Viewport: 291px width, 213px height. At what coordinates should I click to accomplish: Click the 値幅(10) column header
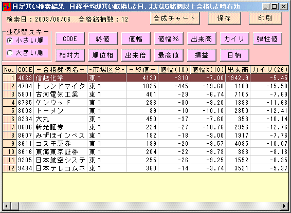pyautogui.click(x=174, y=70)
